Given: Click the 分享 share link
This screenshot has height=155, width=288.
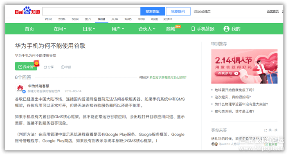Looking at the screenshot, I should tap(49, 67).
